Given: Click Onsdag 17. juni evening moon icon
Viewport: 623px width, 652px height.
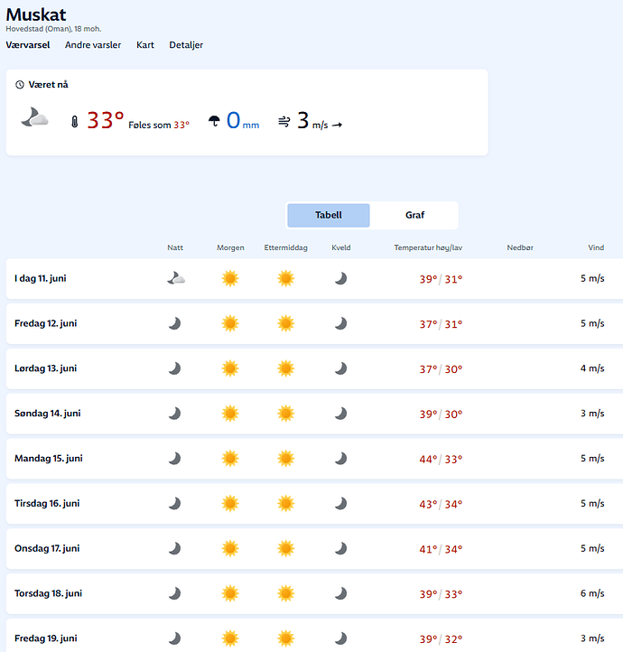Looking at the screenshot, I should click(340, 548).
